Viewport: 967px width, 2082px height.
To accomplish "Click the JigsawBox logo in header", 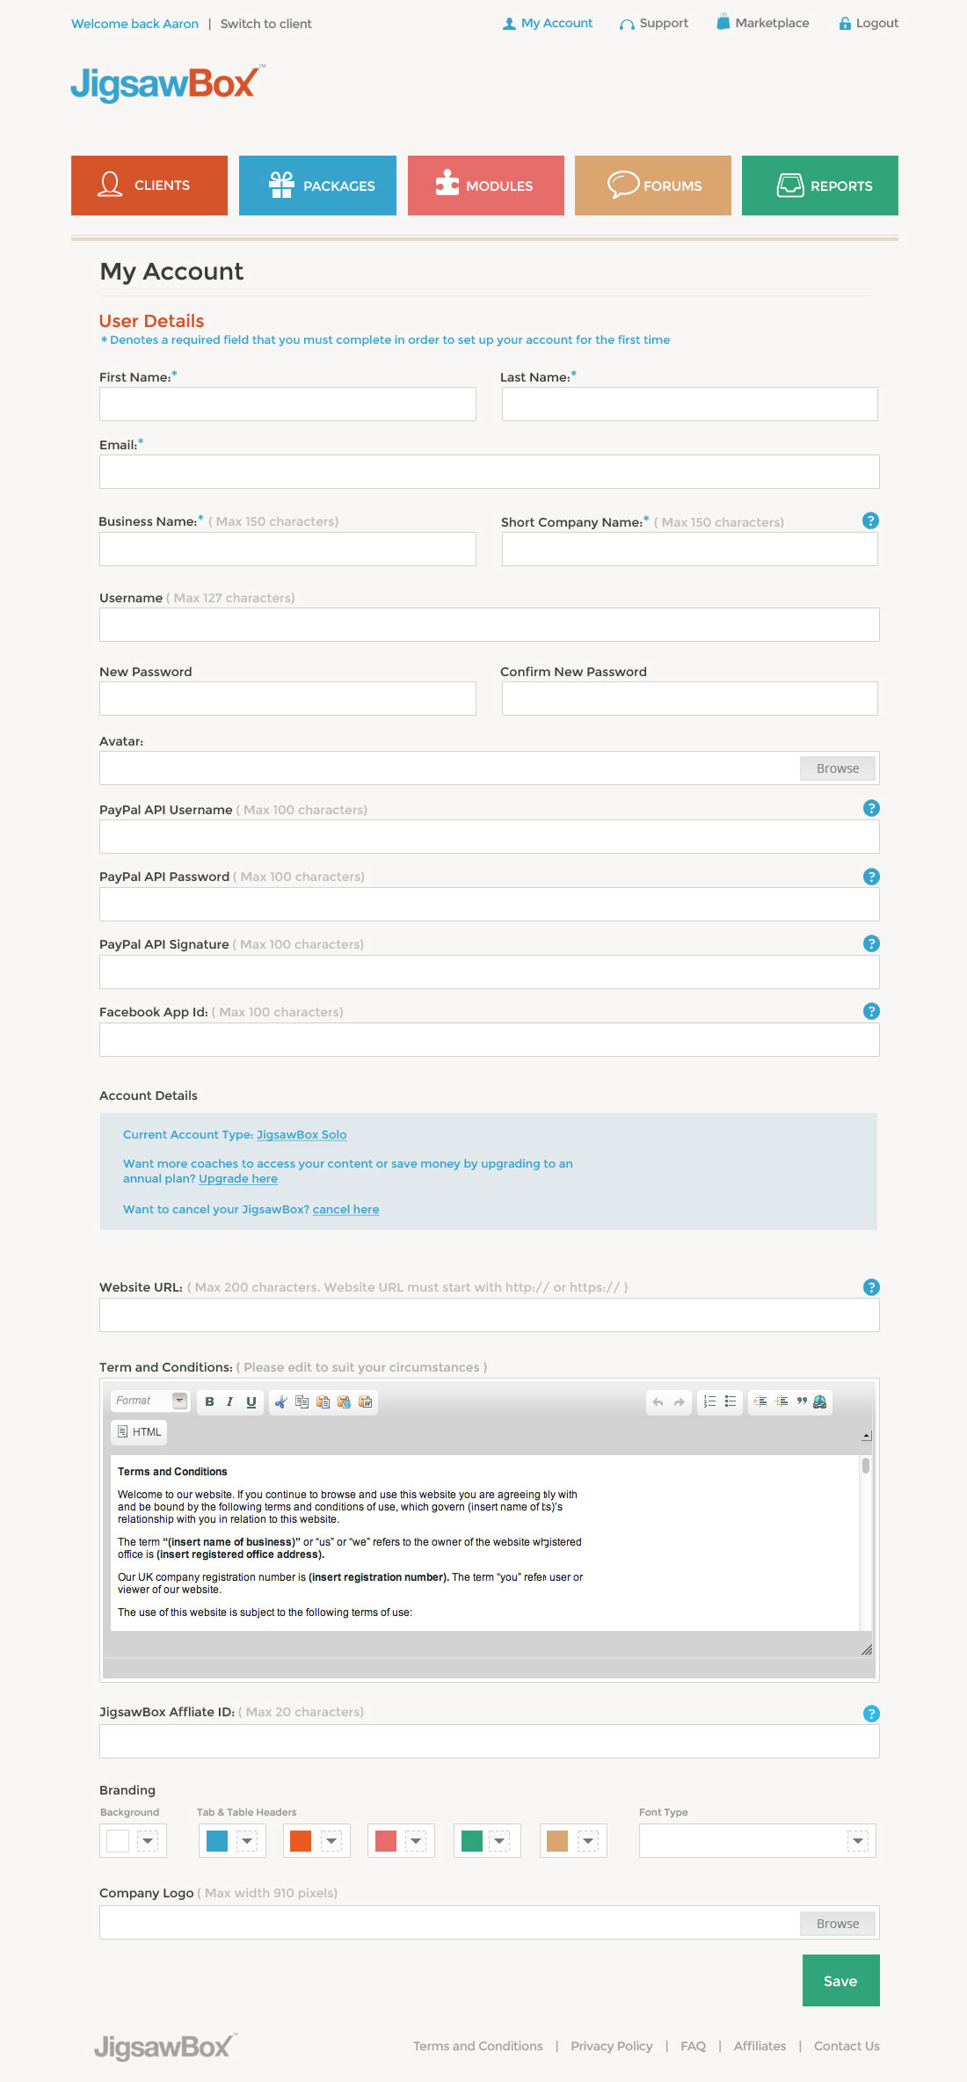I will tap(167, 84).
